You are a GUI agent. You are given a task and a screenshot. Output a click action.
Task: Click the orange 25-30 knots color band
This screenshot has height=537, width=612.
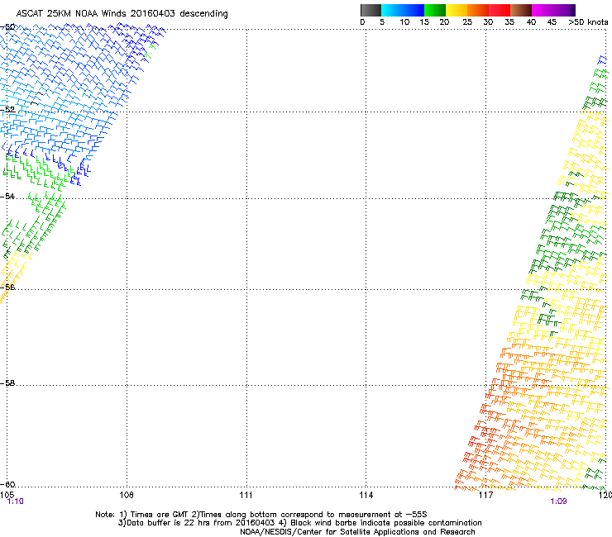(x=478, y=10)
